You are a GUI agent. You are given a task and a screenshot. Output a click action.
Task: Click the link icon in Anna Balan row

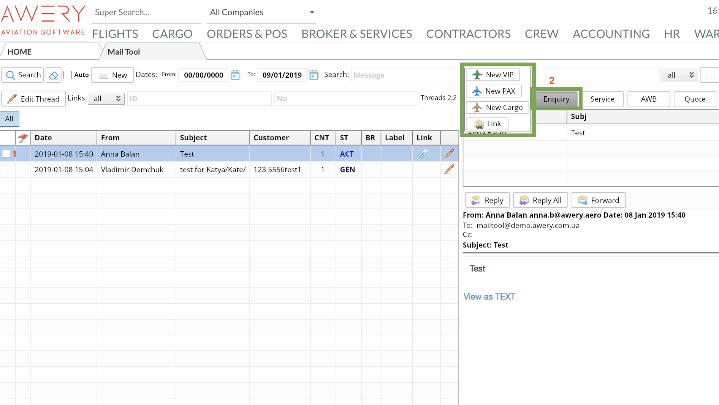click(x=423, y=154)
